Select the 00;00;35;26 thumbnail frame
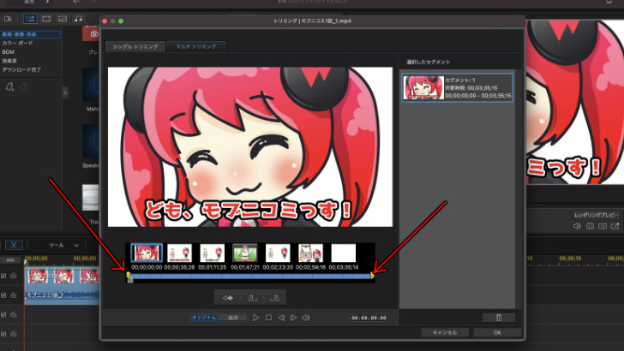The height and width of the screenshot is (351, 624). pyautogui.click(x=179, y=253)
